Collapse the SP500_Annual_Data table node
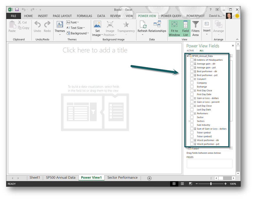This screenshot has height=199, width=253. point(187,56)
